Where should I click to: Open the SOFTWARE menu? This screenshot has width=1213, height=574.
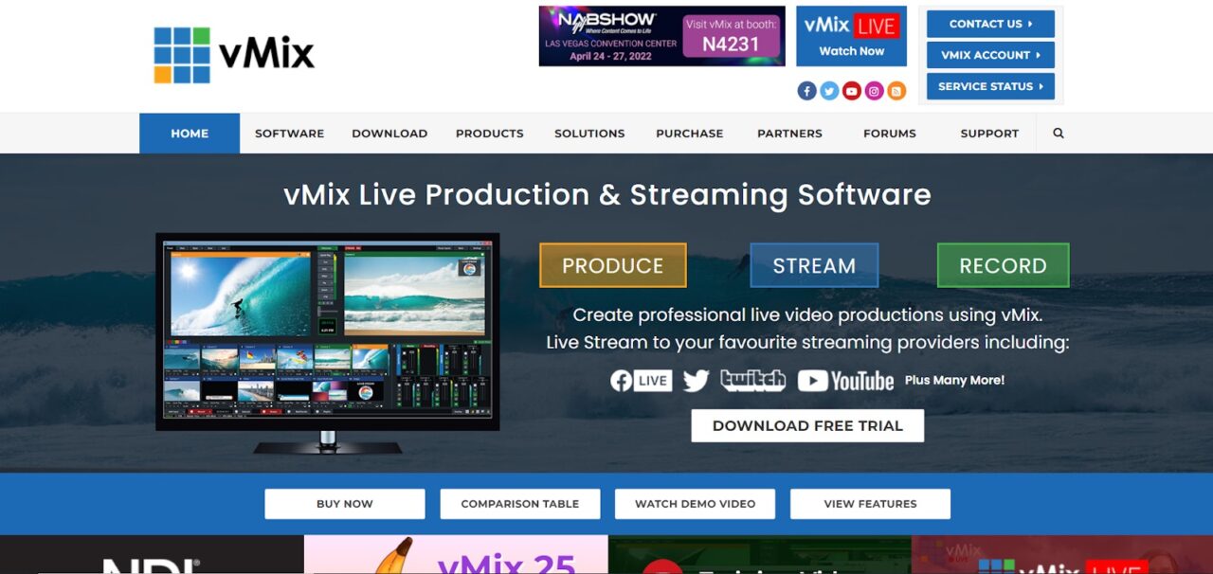coord(289,134)
